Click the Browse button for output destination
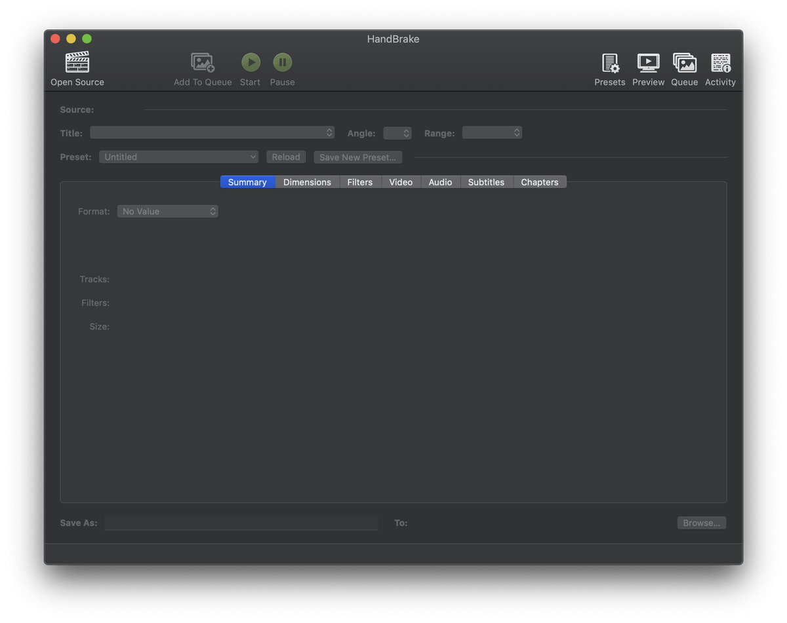Screen dimensions: 787x623 [701, 522]
